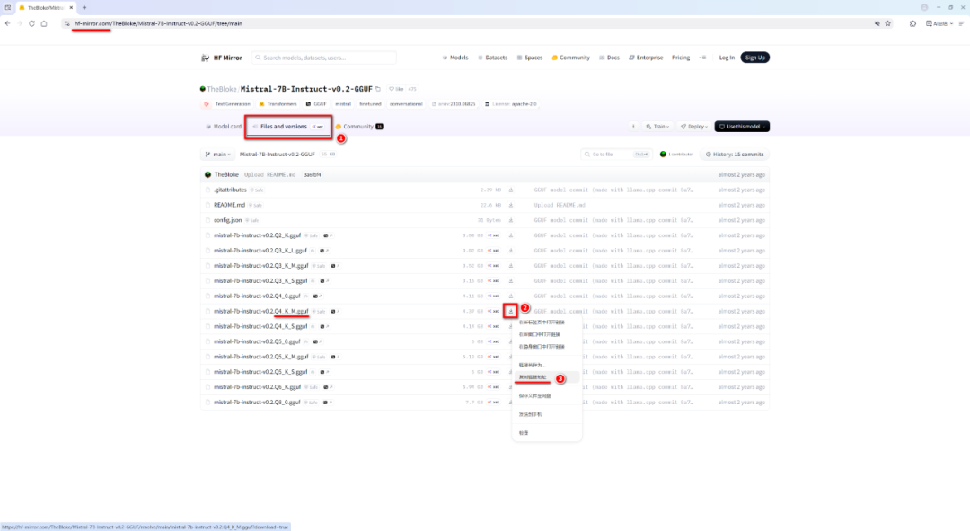This screenshot has height=531, width=970.
Task: Focus the Go to file search box
Action: click(x=615, y=155)
